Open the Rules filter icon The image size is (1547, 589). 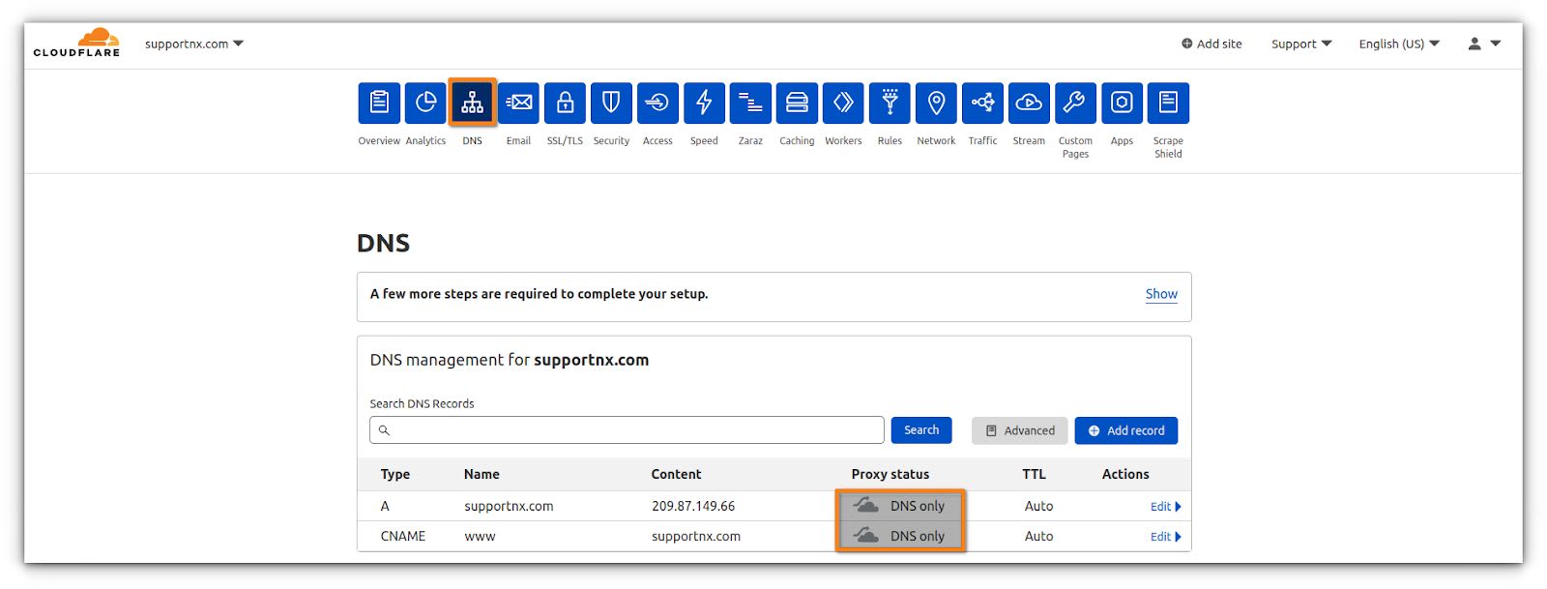click(x=890, y=103)
